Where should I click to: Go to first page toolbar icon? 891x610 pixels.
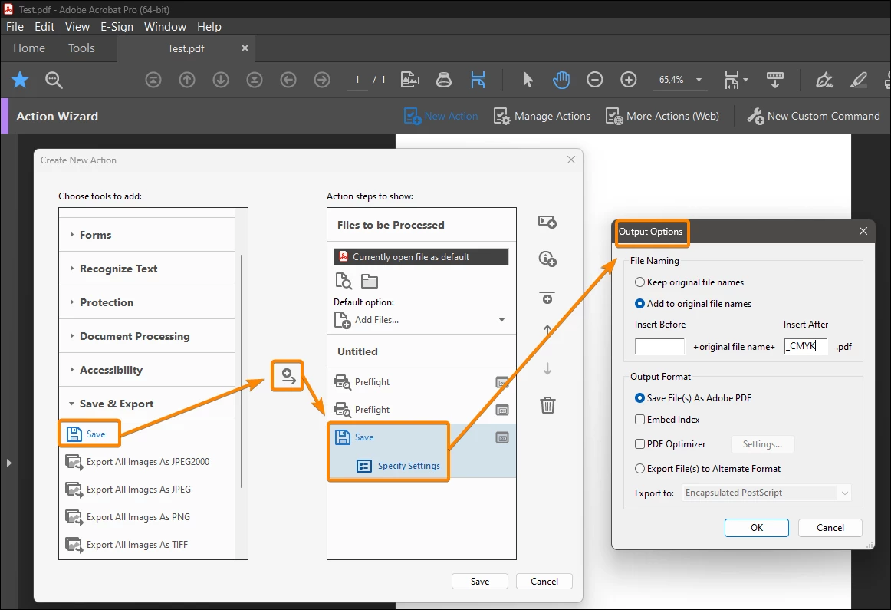153,80
